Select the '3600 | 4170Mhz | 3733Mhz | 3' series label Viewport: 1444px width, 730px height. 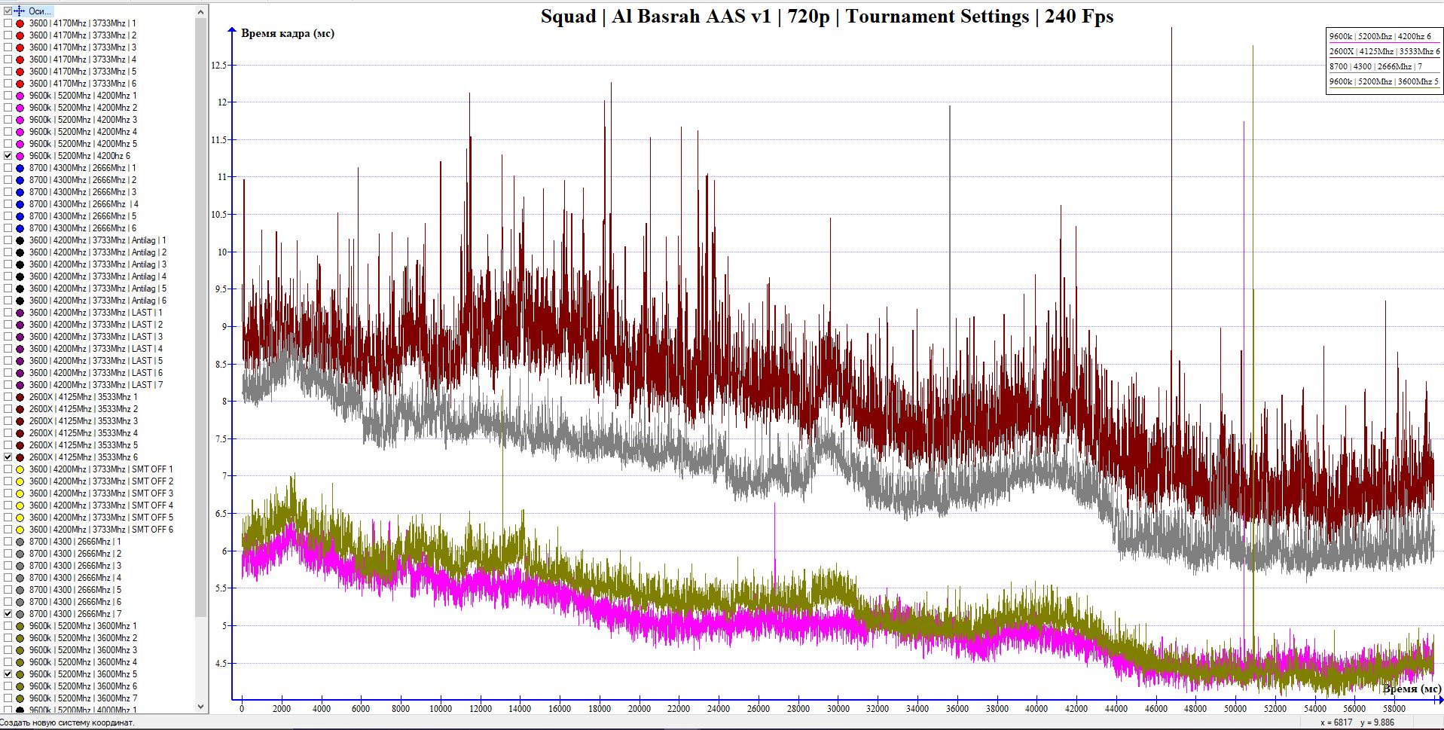click(83, 47)
